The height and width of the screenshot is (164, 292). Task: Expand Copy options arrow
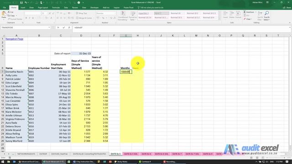pos(16,15)
